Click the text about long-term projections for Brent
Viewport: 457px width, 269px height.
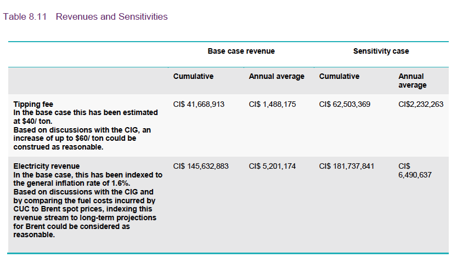point(84,218)
